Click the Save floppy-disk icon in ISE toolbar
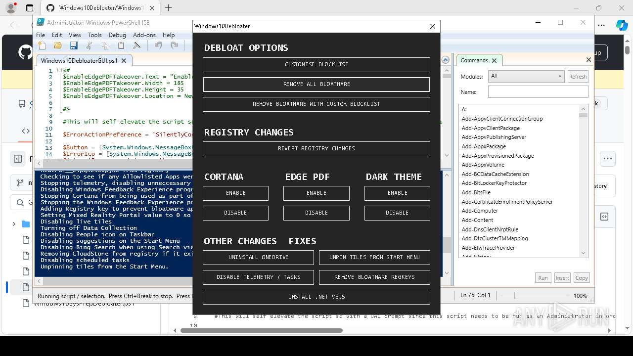 74,45
